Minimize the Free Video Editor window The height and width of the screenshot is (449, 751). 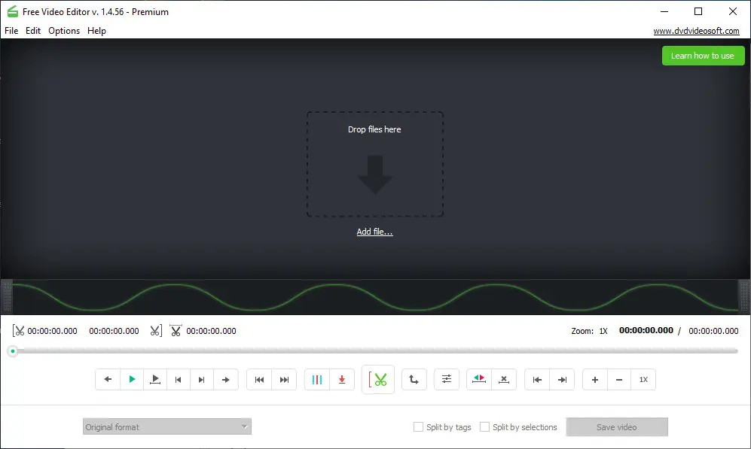[664, 11]
